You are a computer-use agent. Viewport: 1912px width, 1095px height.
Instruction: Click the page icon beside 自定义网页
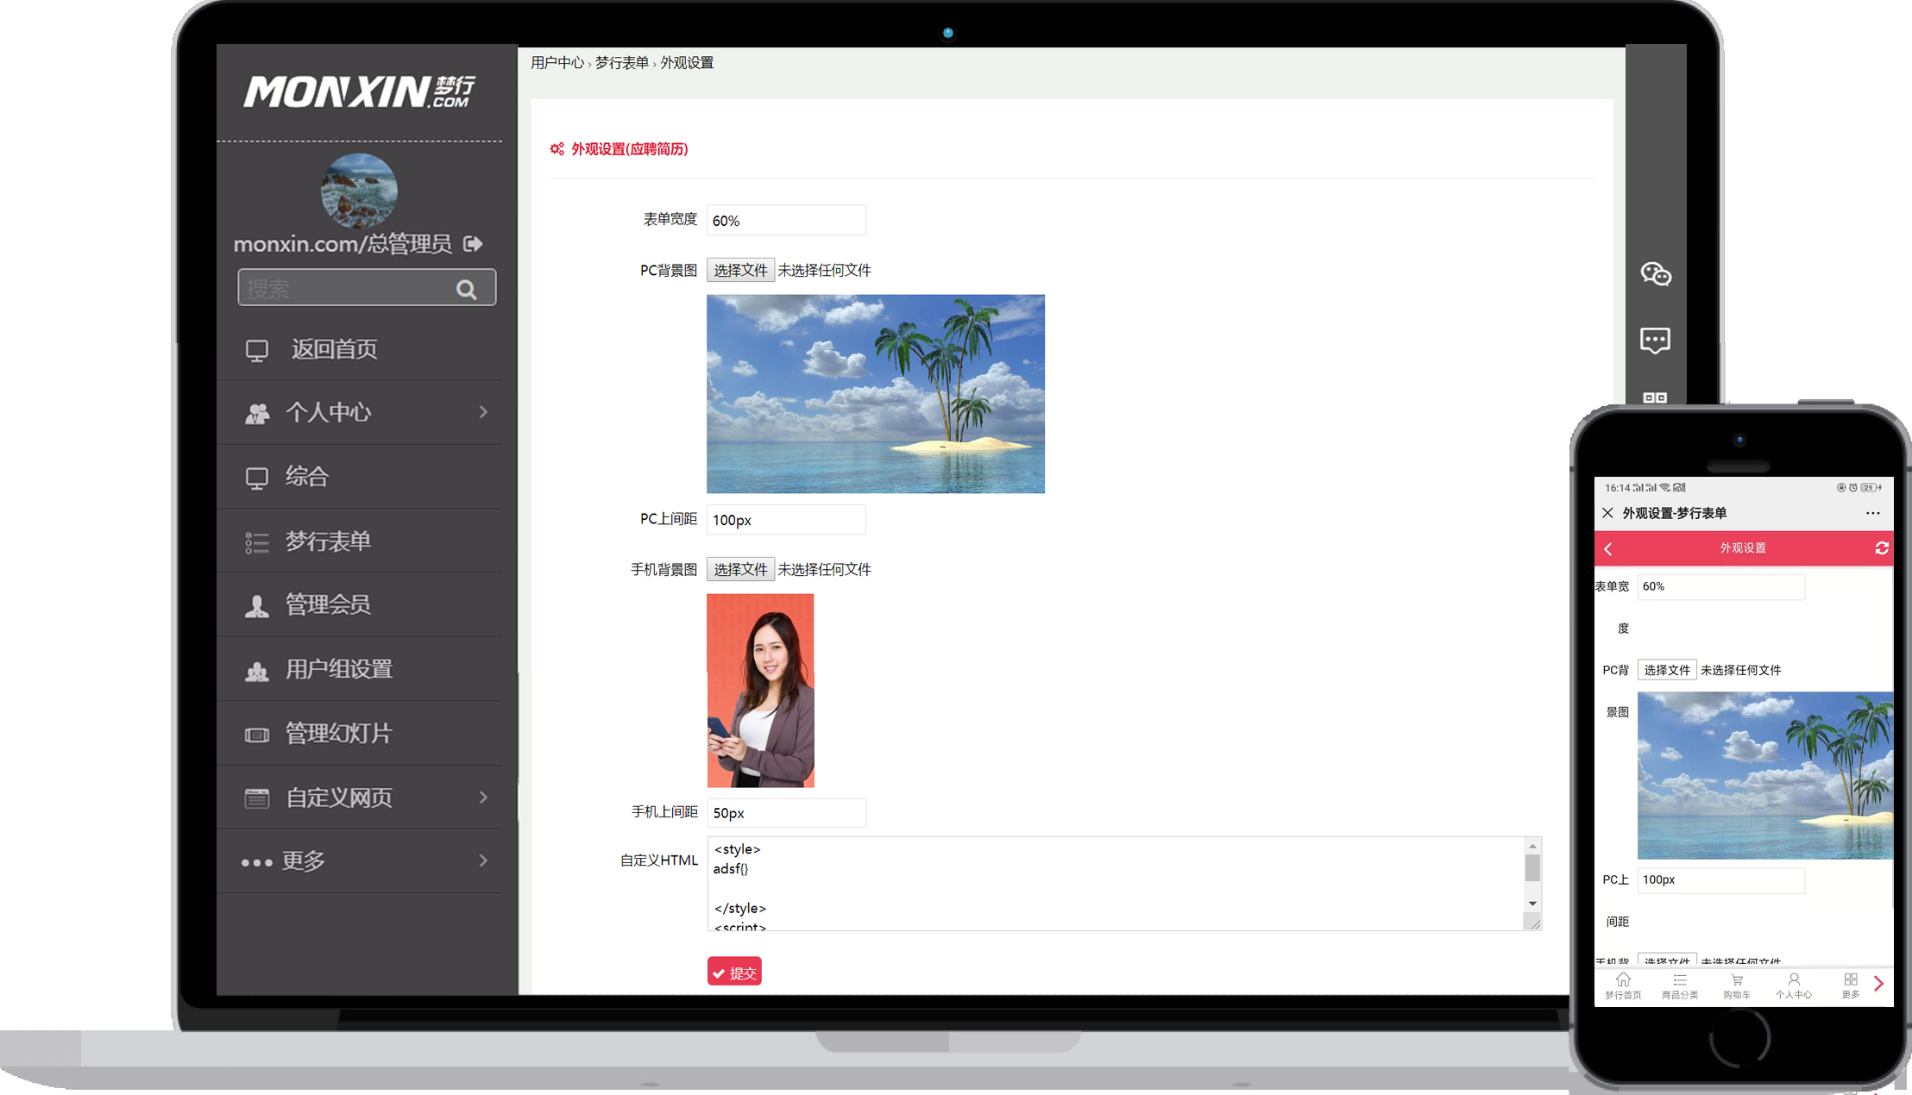257,798
